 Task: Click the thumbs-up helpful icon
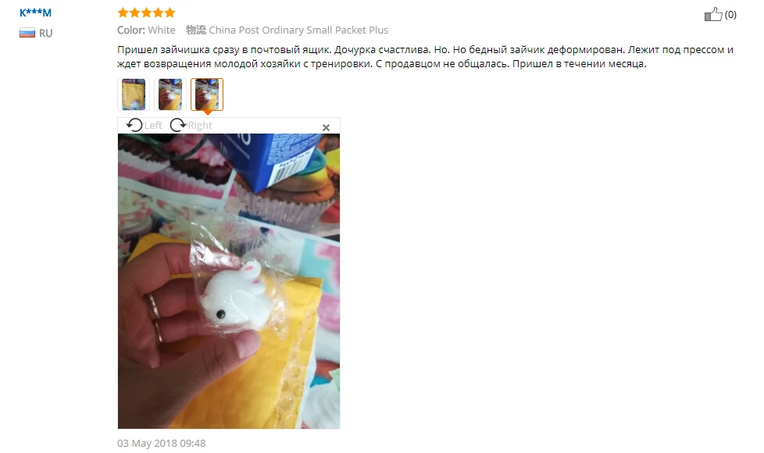(713, 14)
